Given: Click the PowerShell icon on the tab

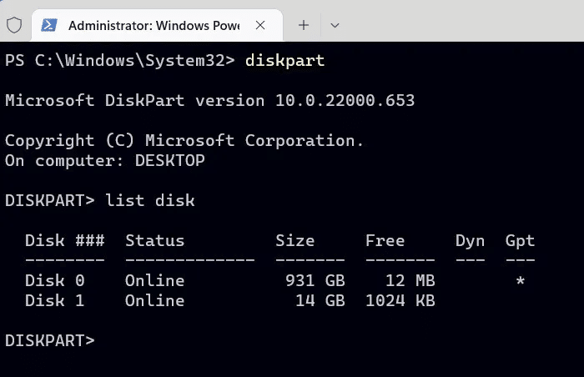Looking at the screenshot, I should [x=49, y=25].
